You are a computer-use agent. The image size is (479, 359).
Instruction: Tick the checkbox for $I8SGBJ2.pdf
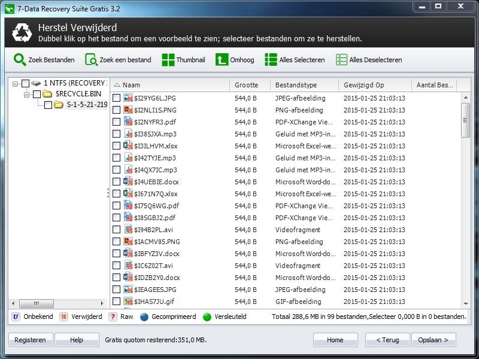pyautogui.click(x=116, y=218)
